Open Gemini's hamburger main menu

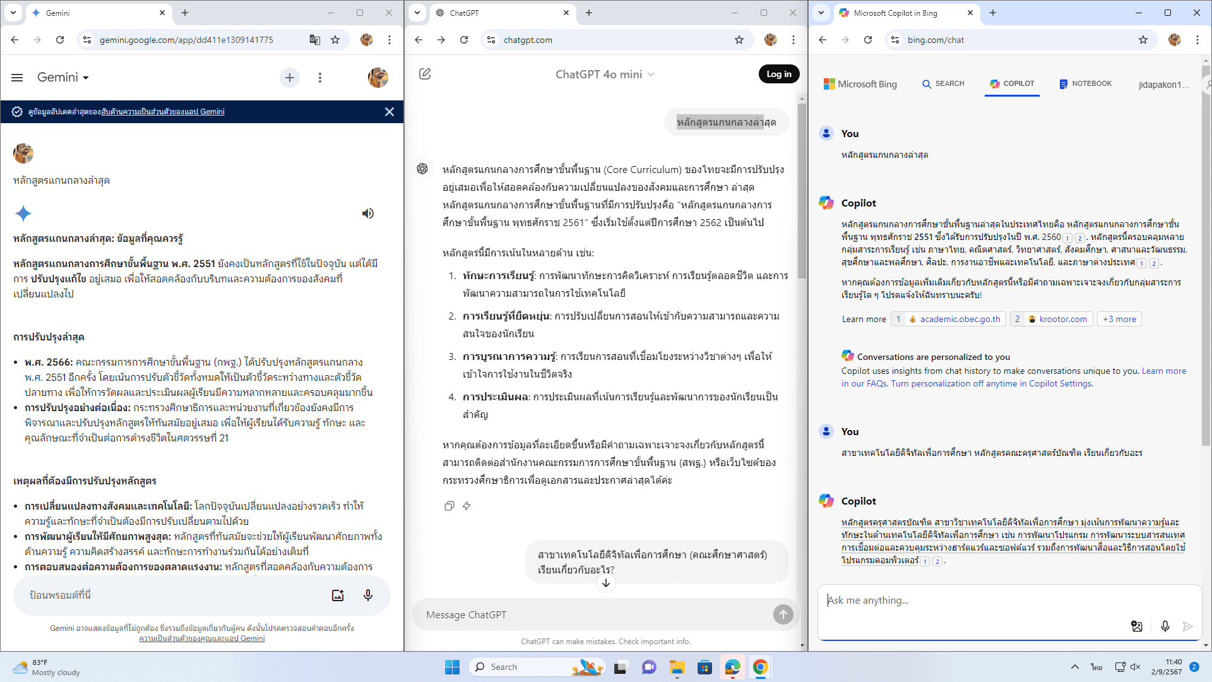tap(17, 78)
